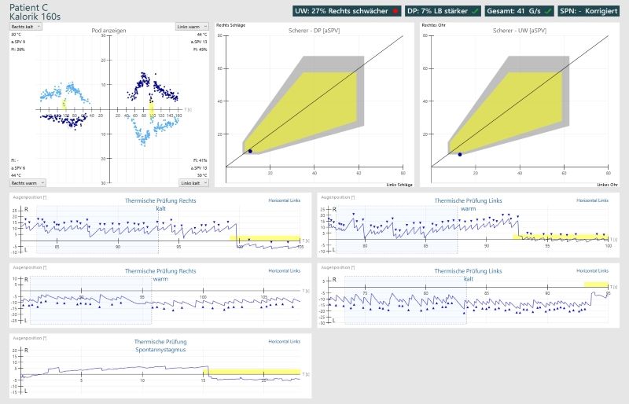Click 'Pod anzeigen' butterfly chart title
Screen dimensions: 629x404
tap(109, 31)
